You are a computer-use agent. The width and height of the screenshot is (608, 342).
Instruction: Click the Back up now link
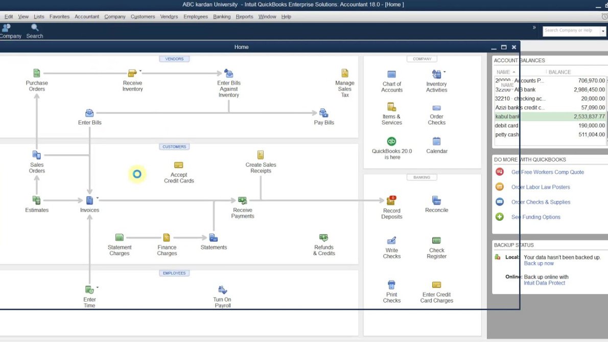pyautogui.click(x=539, y=263)
